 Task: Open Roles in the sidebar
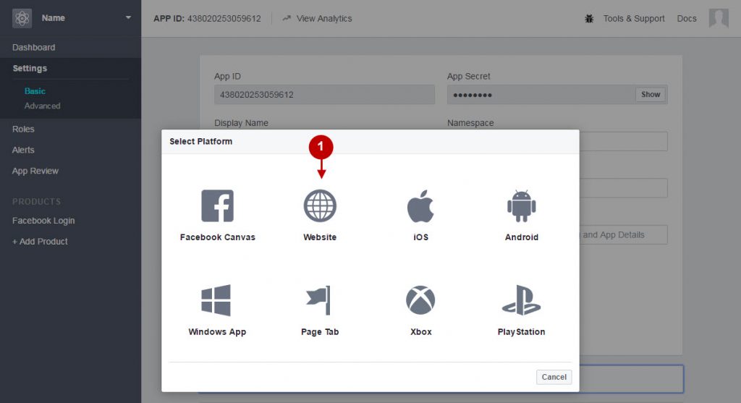tap(23, 129)
